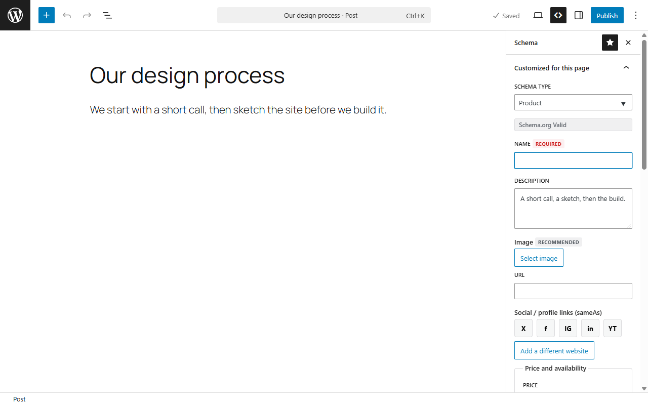Click the URL input field
The width and height of the screenshot is (648, 405).
573,291
